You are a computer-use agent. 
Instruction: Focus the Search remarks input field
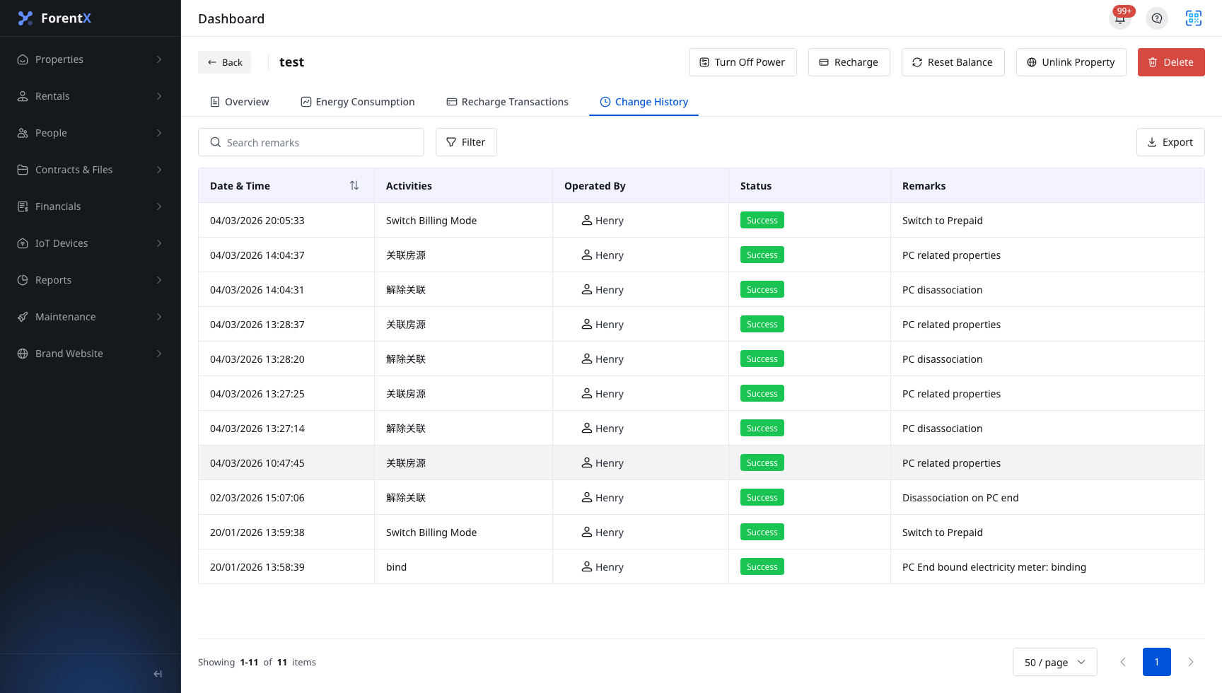(311, 142)
